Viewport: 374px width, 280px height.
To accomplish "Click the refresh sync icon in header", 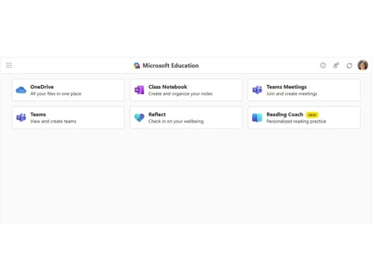I will pos(349,66).
